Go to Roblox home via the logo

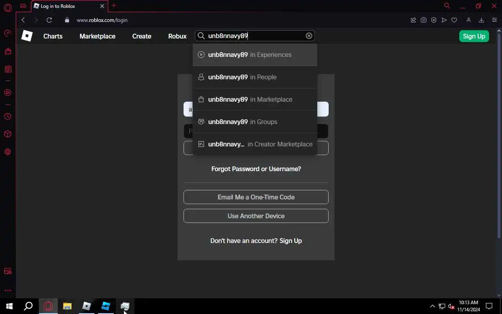(27, 36)
